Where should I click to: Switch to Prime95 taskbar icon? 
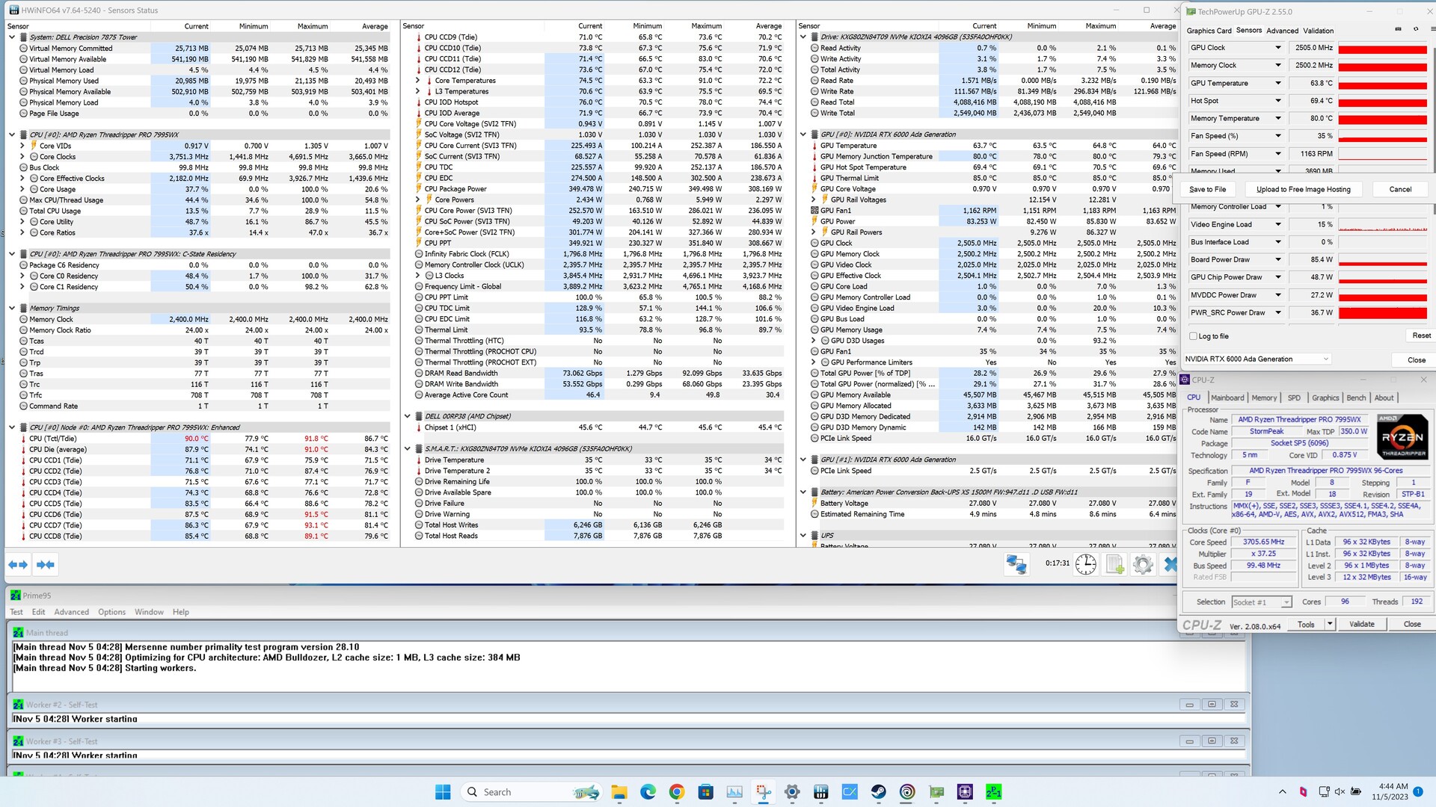(x=993, y=792)
